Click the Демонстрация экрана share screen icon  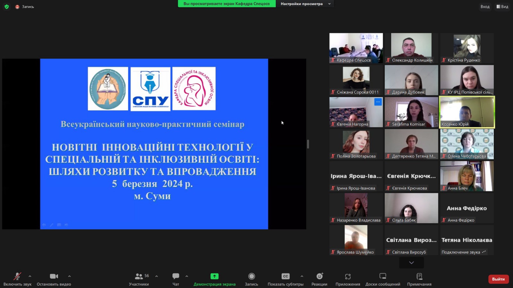[214, 276]
